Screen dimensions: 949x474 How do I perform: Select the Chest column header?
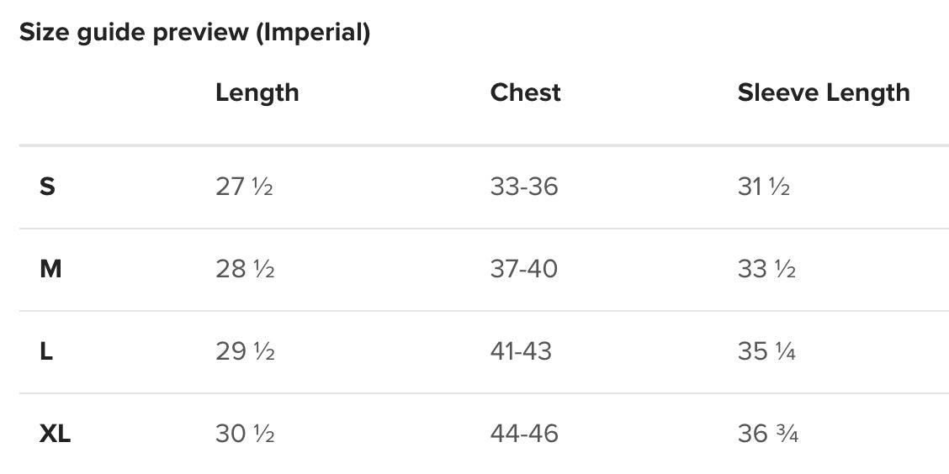coord(525,92)
